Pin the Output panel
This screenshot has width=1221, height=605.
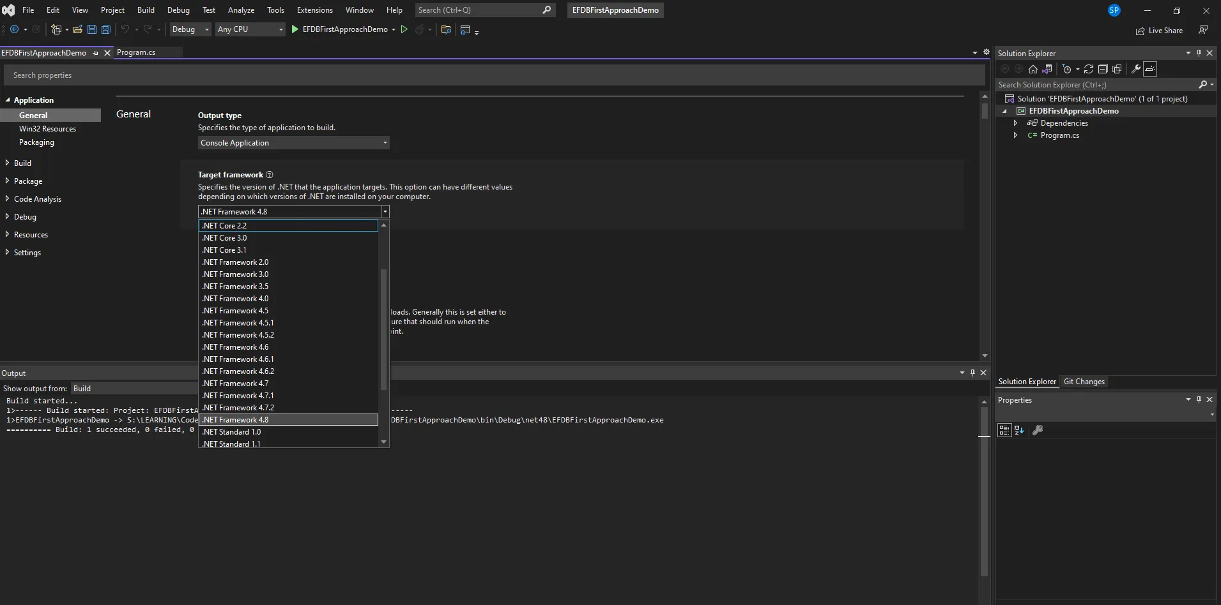[x=972, y=373]
